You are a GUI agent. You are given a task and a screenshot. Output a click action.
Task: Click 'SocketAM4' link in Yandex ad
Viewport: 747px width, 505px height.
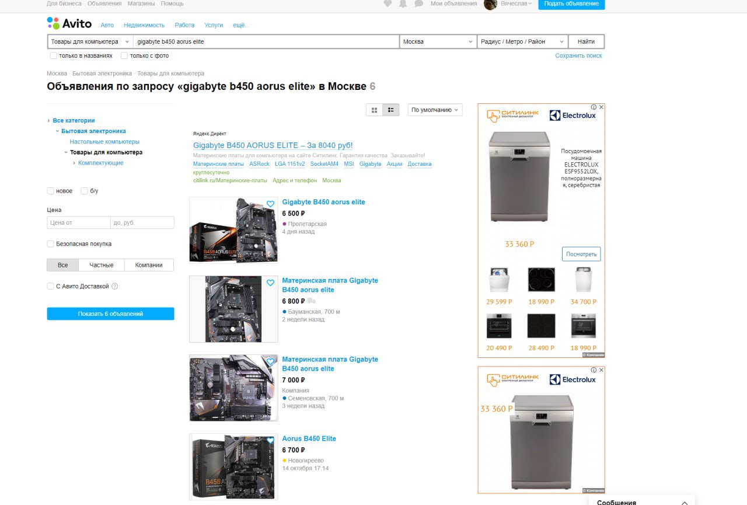click(324, 164)
